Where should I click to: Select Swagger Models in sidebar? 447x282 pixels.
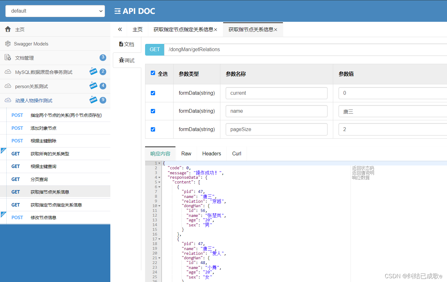55,44
